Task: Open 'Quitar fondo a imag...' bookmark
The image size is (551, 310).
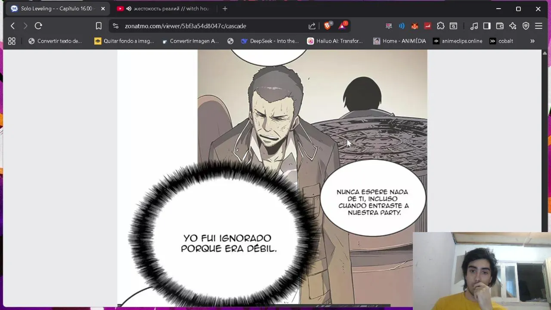Action: 124,41
